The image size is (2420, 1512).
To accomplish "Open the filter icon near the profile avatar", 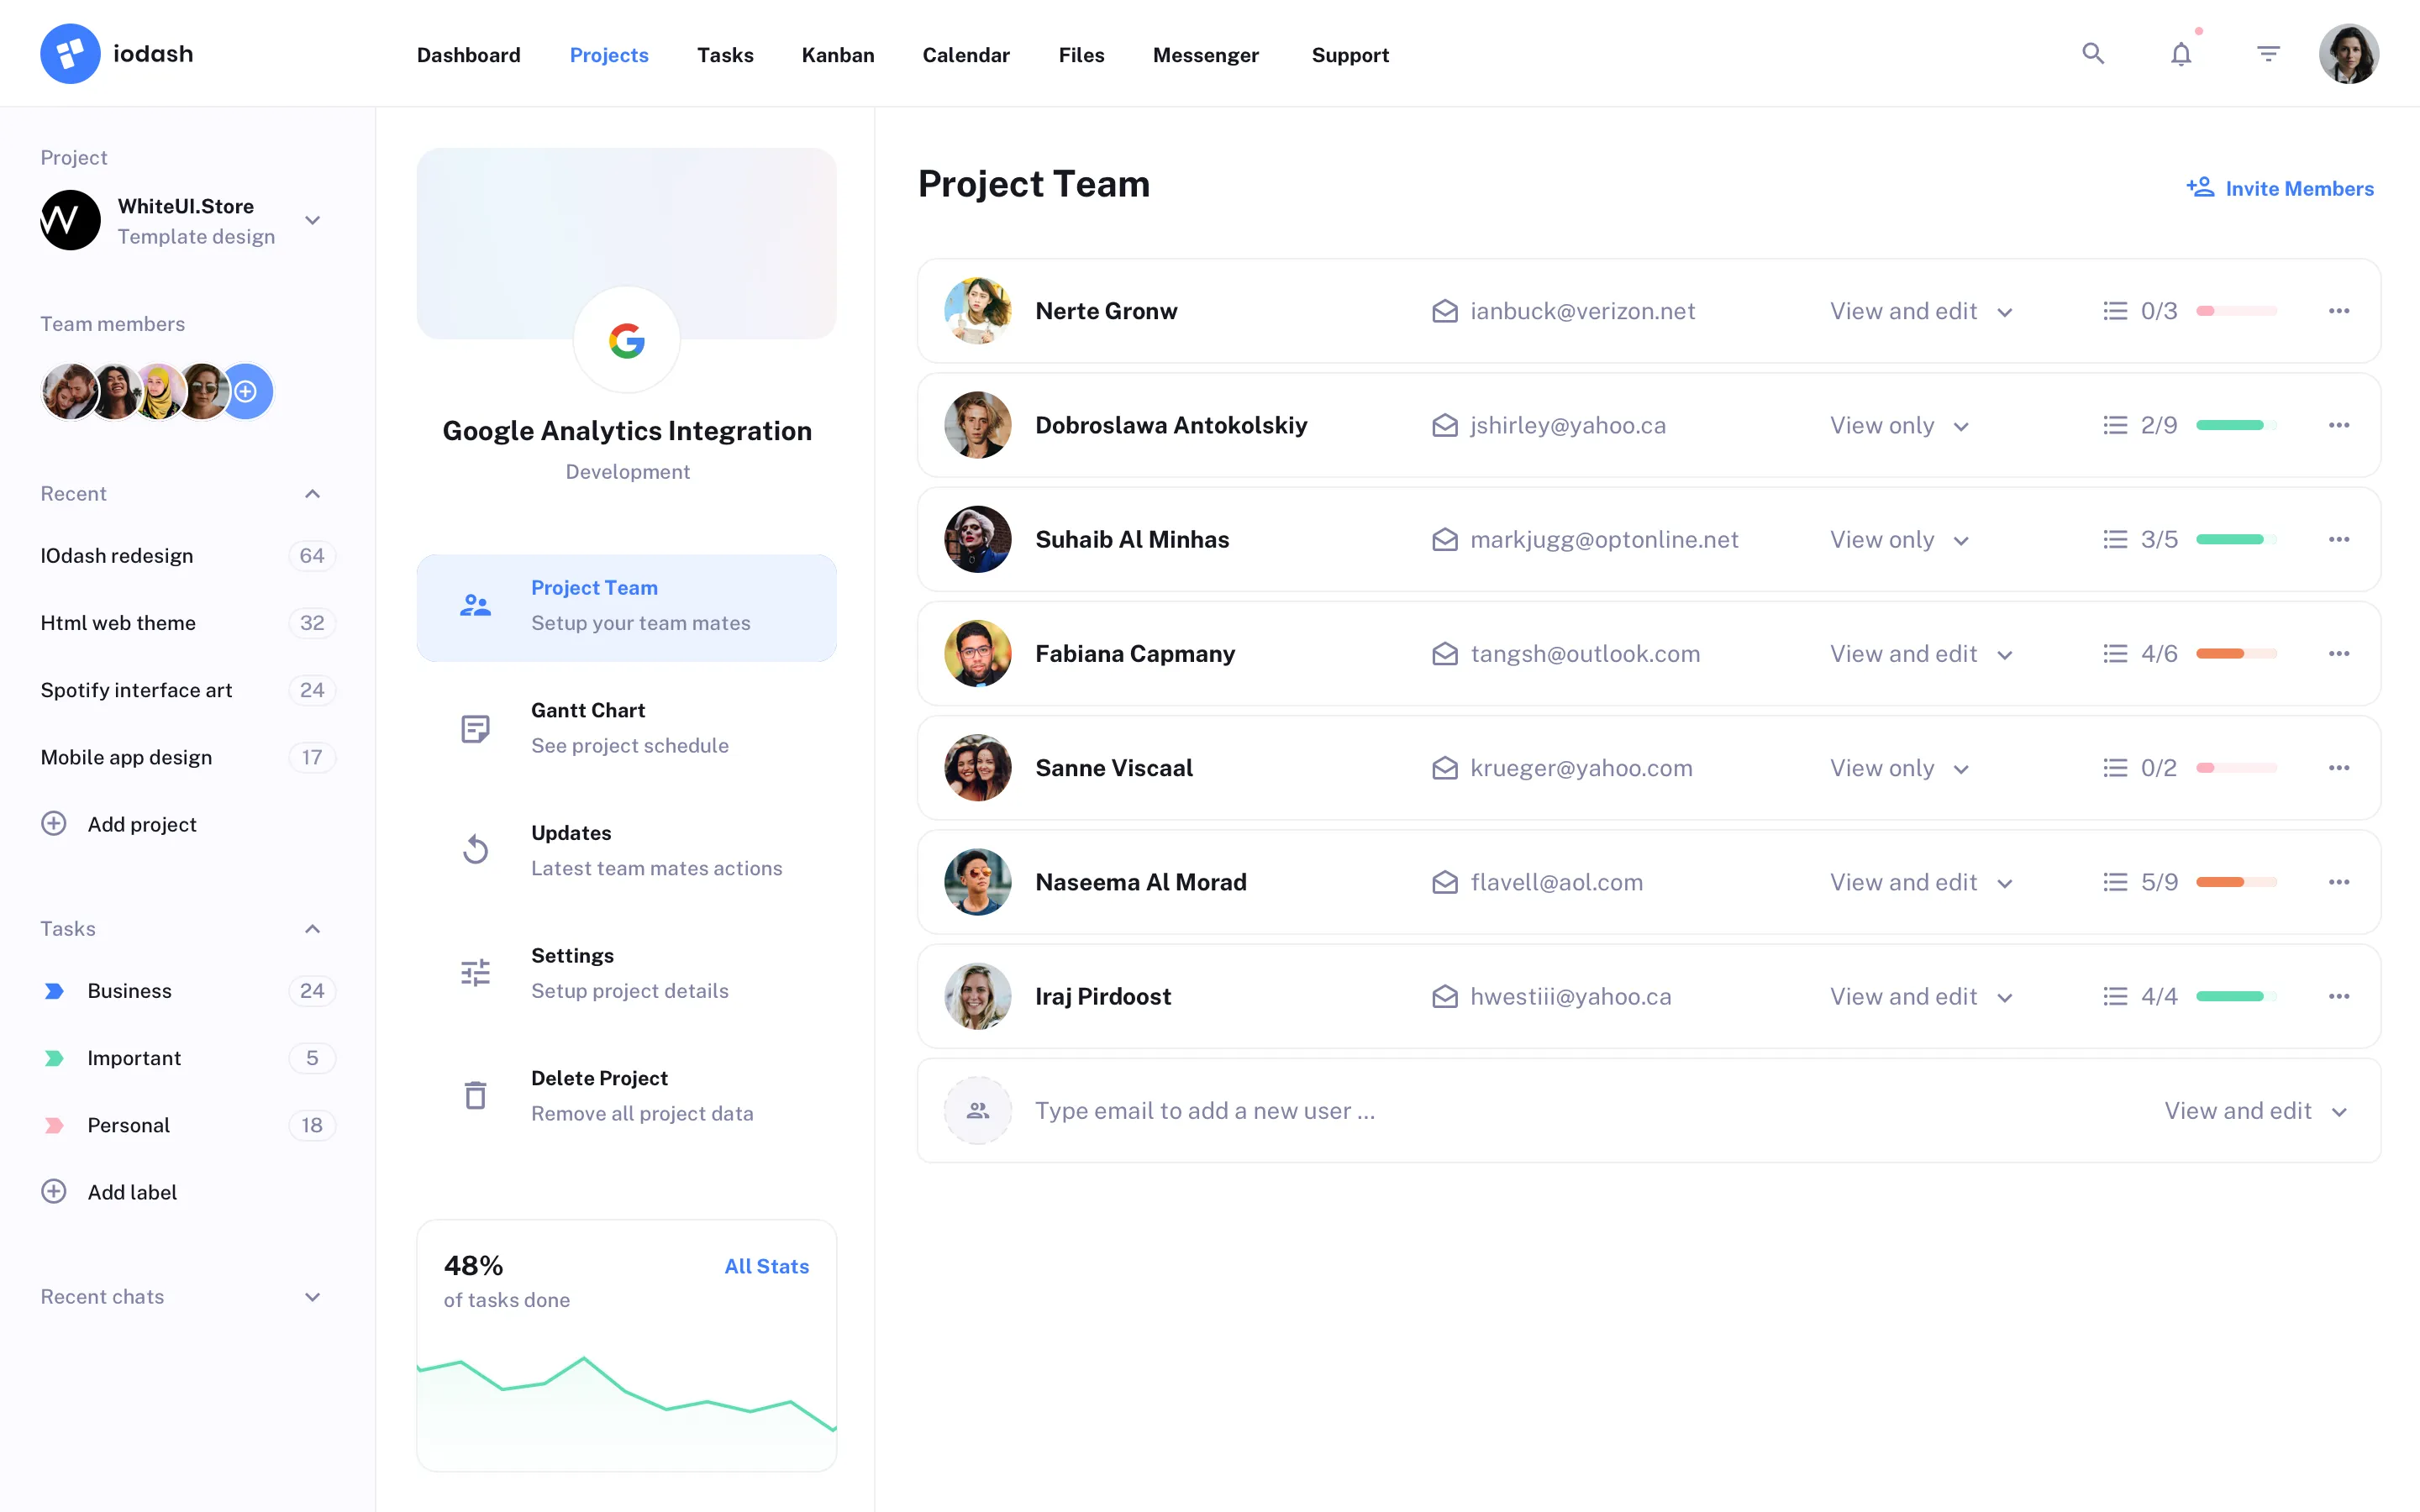I will (x=2268, y=53).
